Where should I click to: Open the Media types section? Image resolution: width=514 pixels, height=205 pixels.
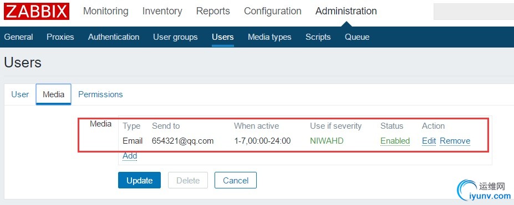pos(269,37)
